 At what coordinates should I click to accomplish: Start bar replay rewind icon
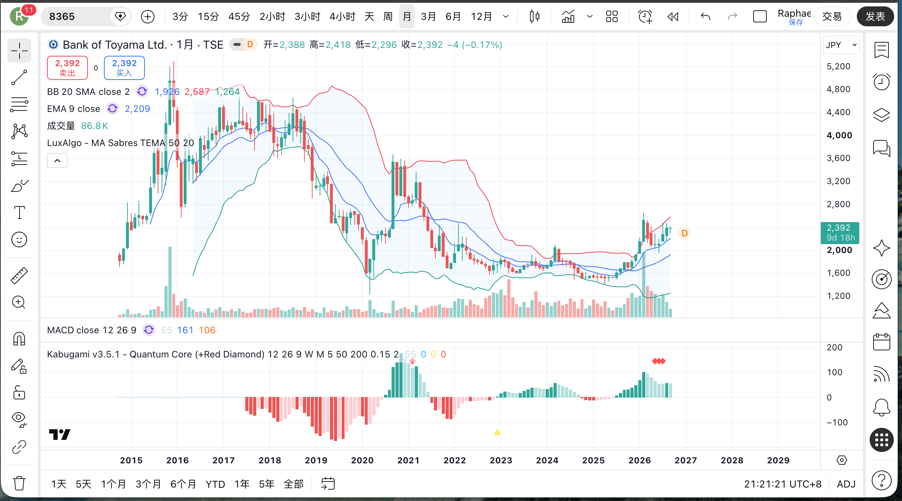pyautogui.click(x=673, y=16)
